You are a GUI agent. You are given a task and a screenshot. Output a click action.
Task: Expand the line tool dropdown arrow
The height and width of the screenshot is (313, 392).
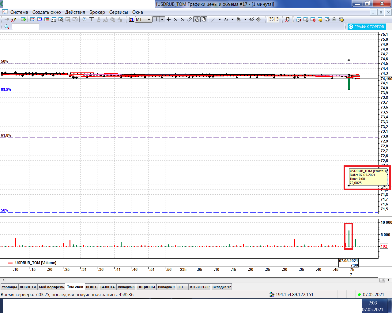[x=220, y=19]
